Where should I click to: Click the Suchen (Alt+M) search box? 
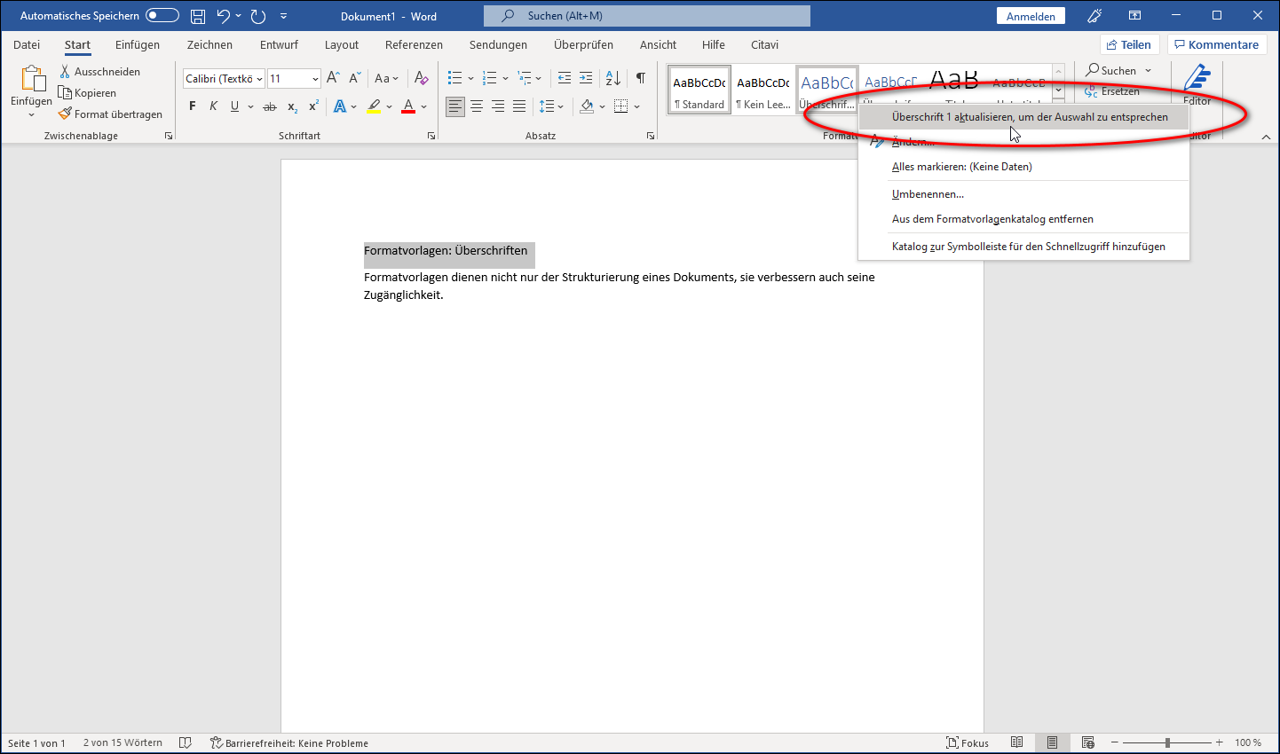(x=647, y=16)
